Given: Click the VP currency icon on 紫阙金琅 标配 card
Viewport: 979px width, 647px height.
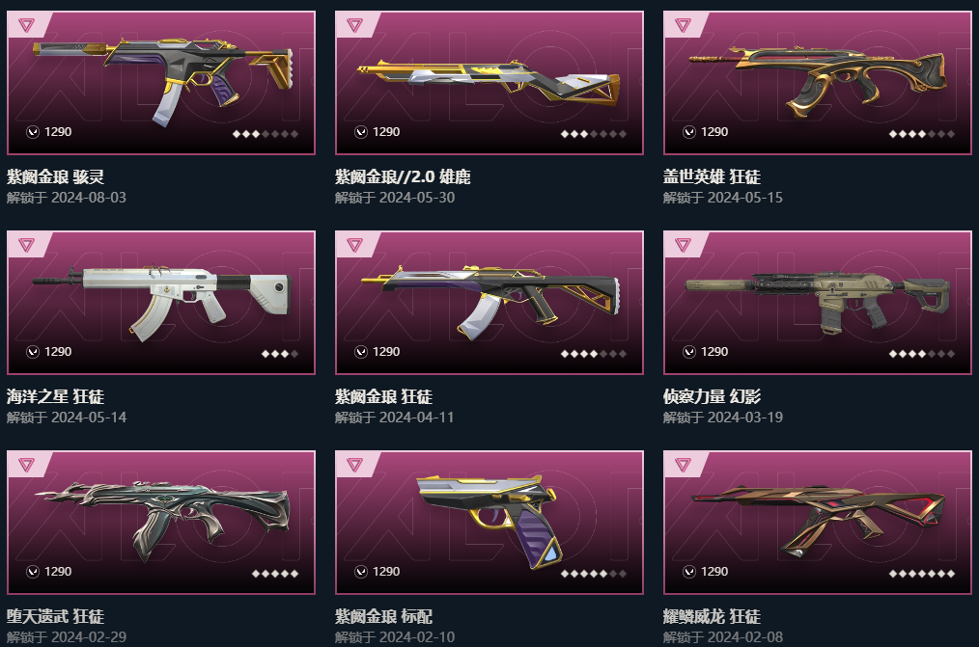Looking at the screenshot, I should click(361, 572).
